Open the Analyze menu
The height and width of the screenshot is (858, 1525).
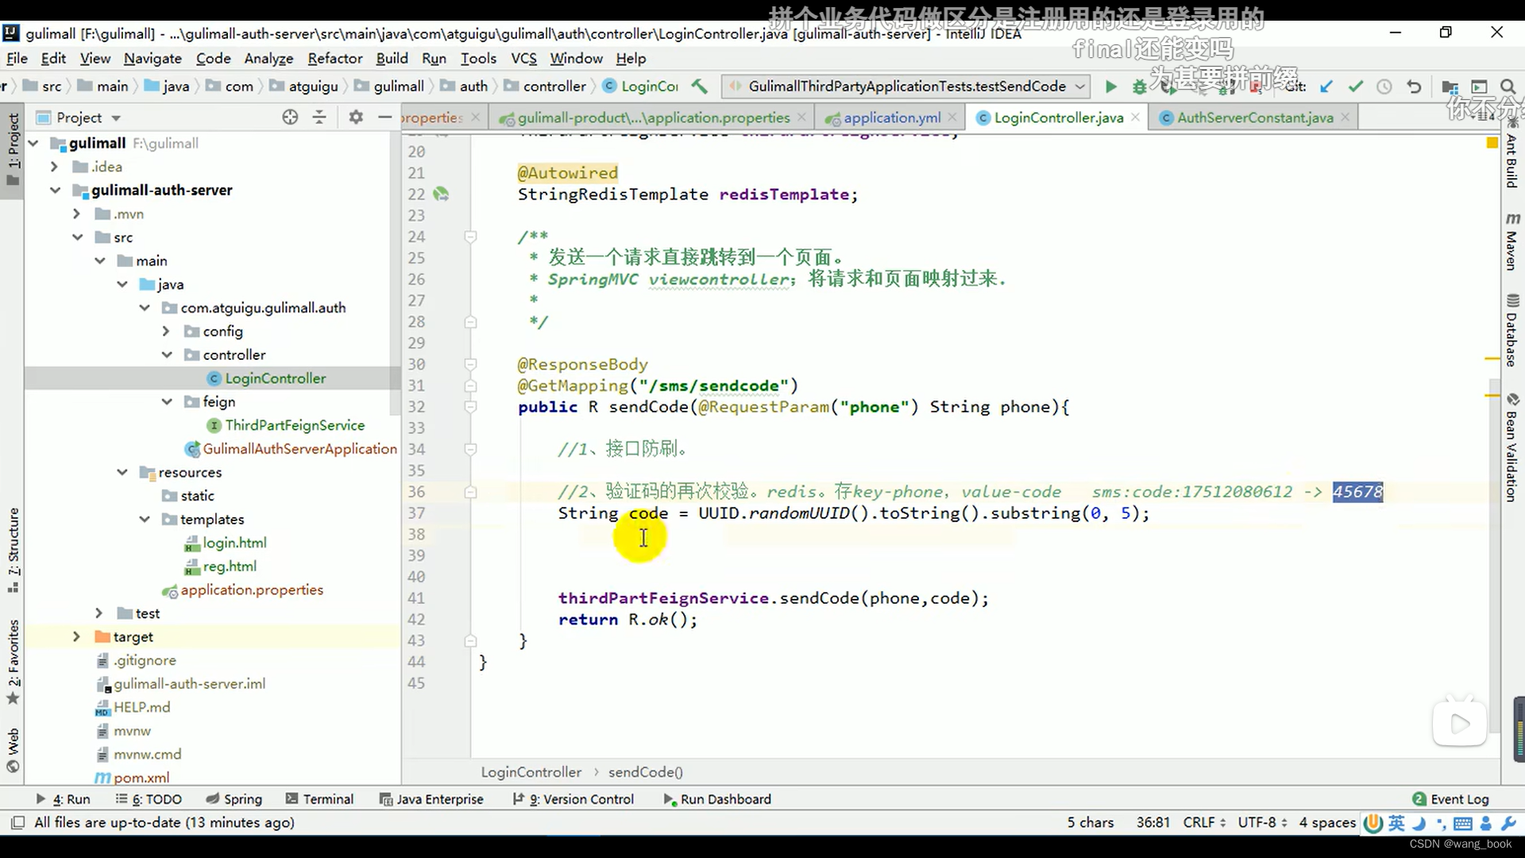[x=268, y=58]
